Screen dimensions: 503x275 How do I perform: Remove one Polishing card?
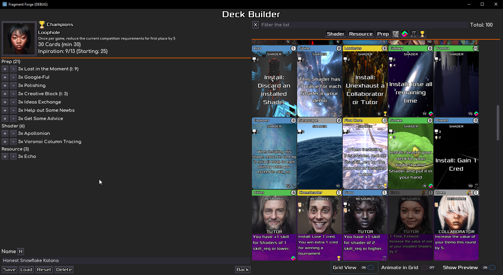click(x=13, y=85)
